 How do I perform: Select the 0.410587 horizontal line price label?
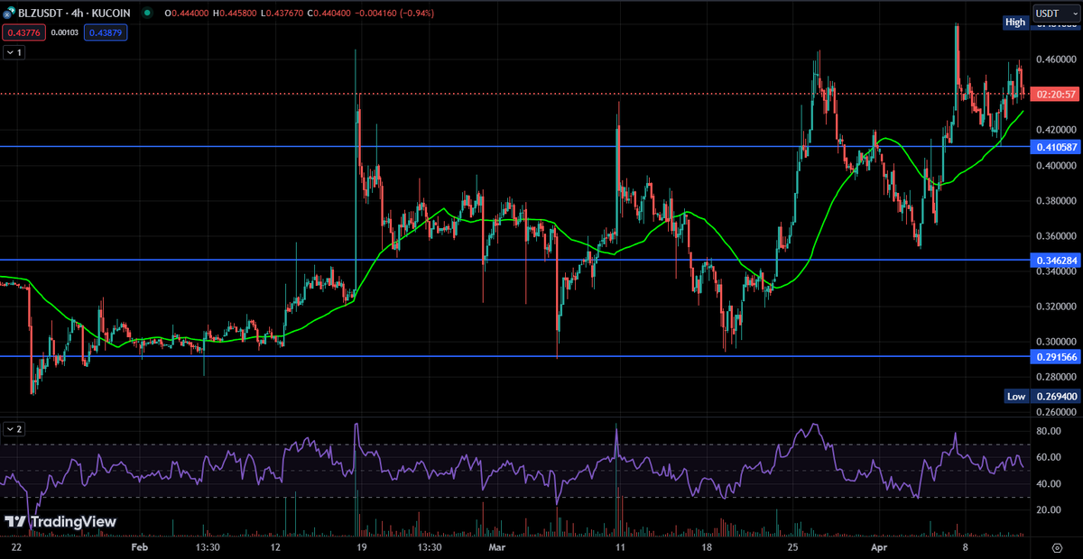pos(1054,147)
